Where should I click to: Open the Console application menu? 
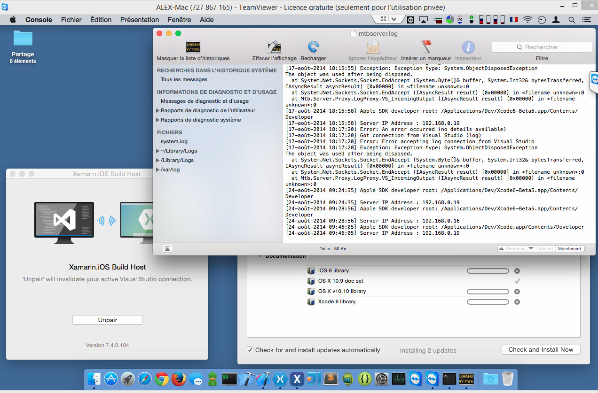tap(39, 20)
